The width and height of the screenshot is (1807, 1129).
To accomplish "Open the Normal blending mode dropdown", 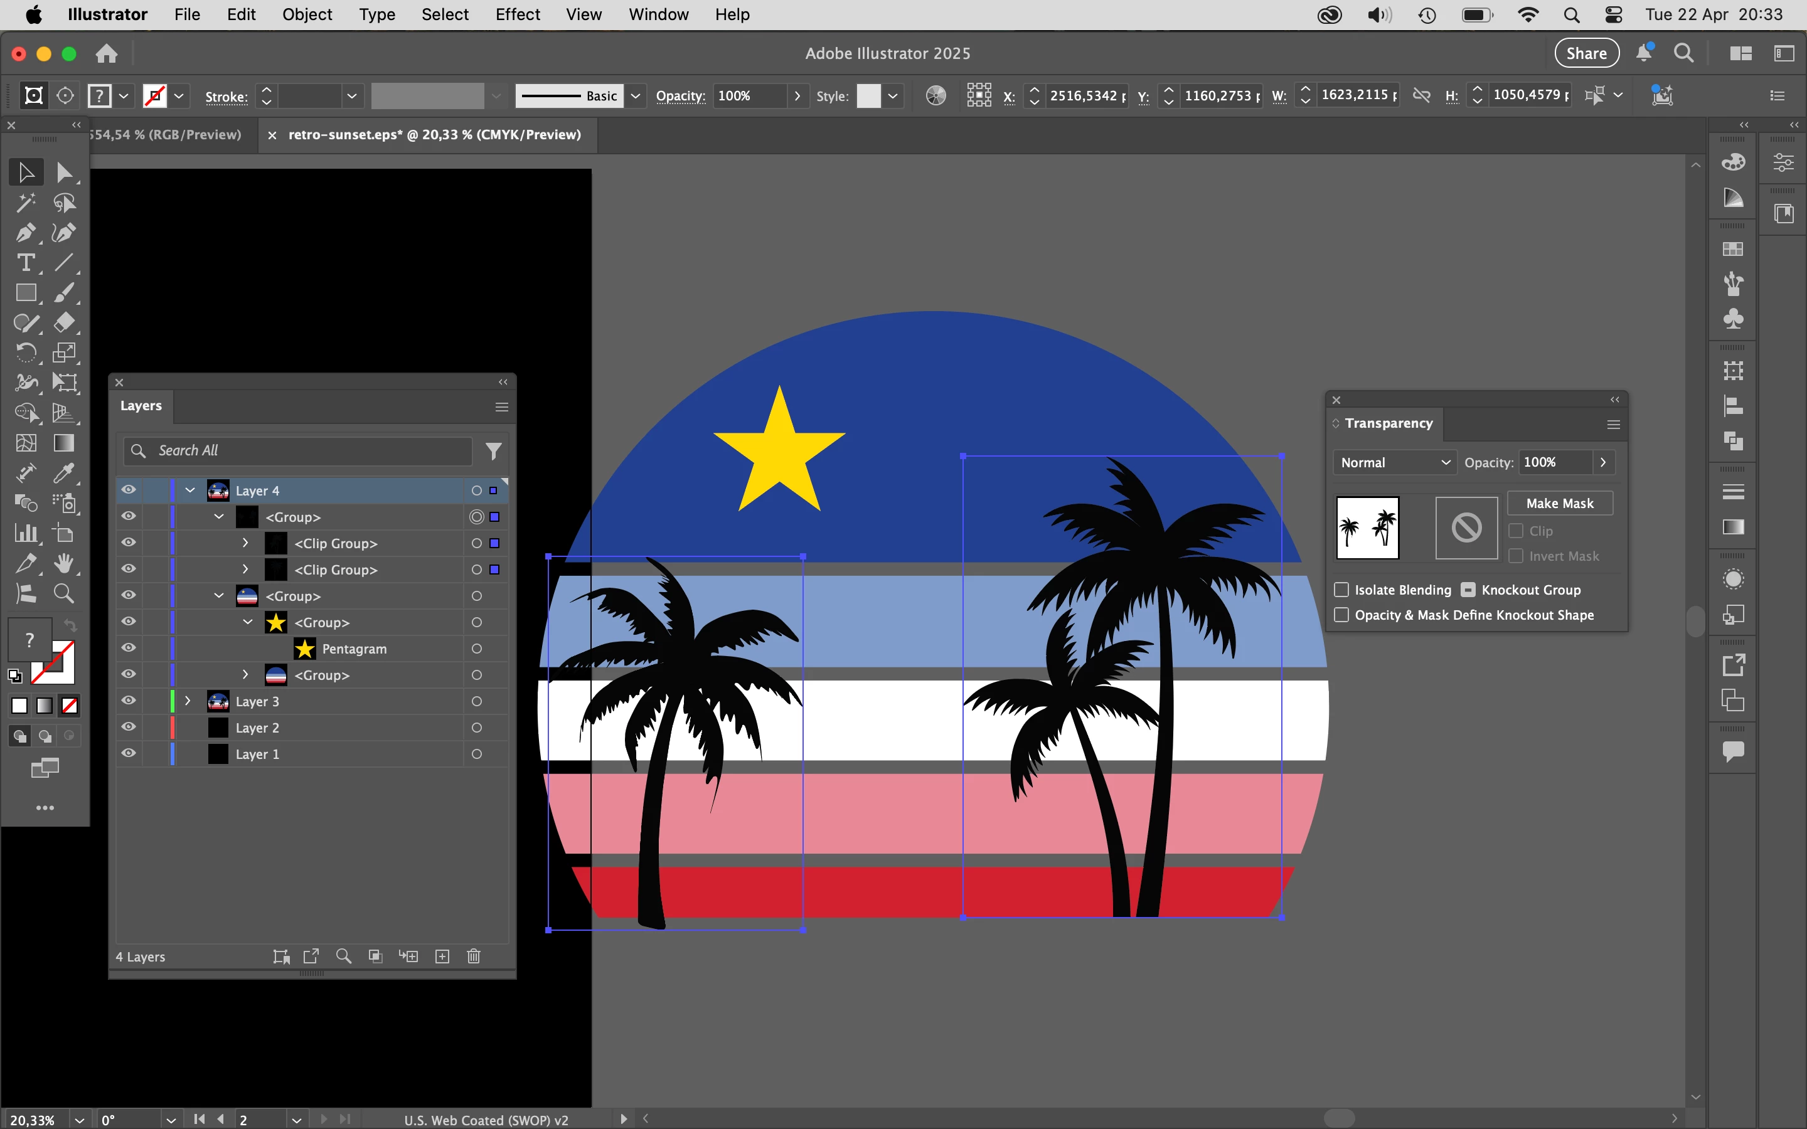I will tap(1394, 463).
